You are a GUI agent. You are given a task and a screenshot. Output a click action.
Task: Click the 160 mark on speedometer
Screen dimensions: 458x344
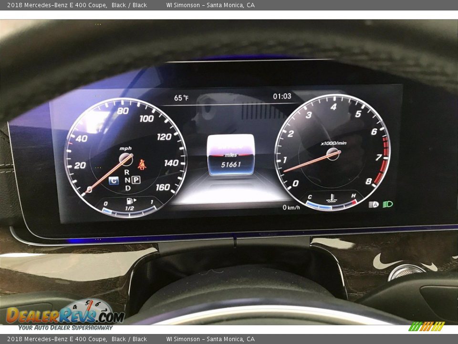[163, 187]
